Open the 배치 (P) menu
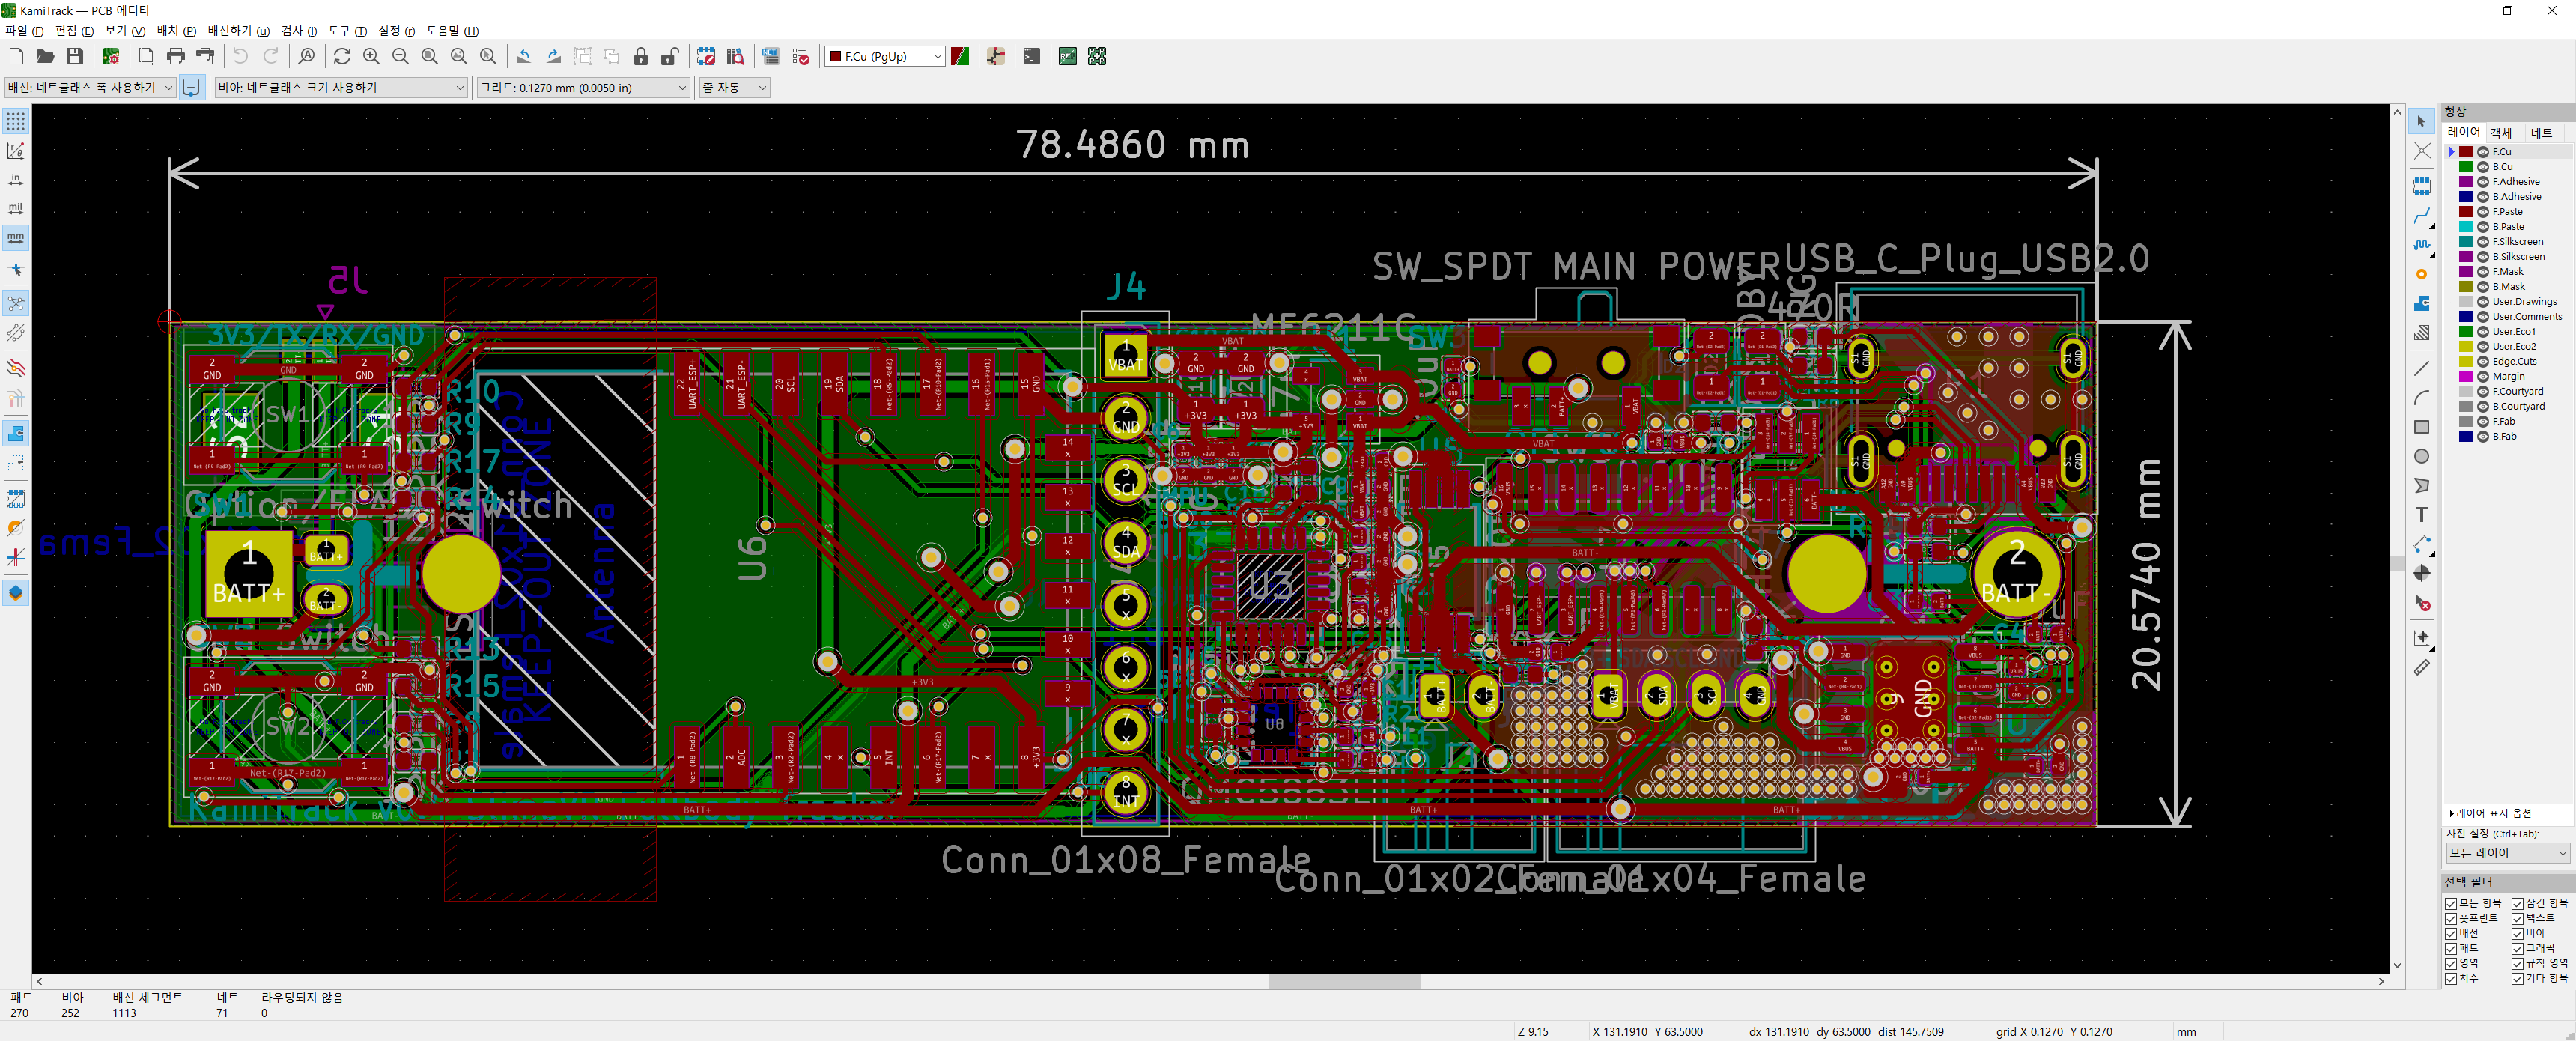2576x1041 pixels. pyautogui.click(x=176, y=31)
